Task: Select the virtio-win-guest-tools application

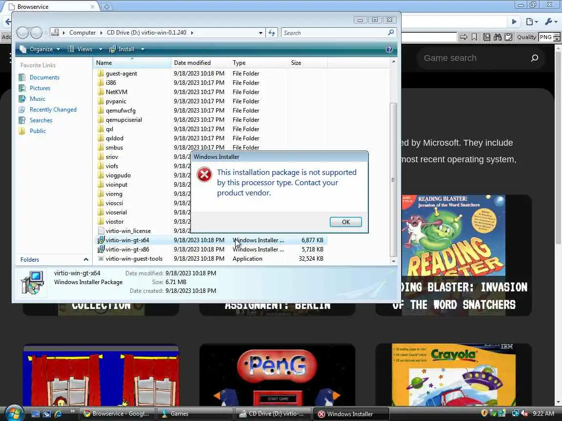Action: [x=134, y=259]
